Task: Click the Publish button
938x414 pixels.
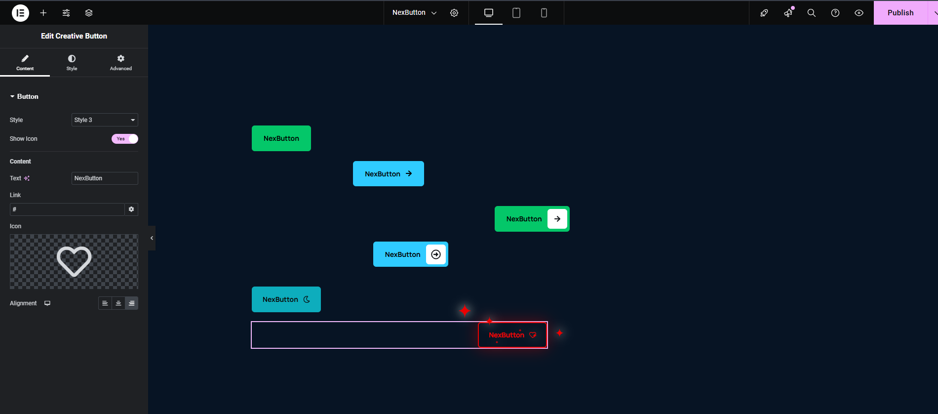Action: (900, 13)
